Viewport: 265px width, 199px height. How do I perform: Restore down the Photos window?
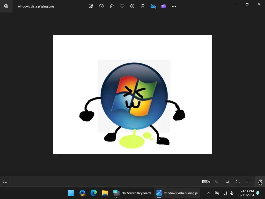(x=247, y=4)
